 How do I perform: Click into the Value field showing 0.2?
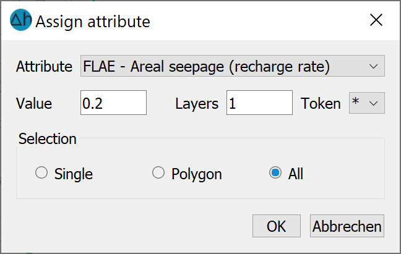coord(113,103)
